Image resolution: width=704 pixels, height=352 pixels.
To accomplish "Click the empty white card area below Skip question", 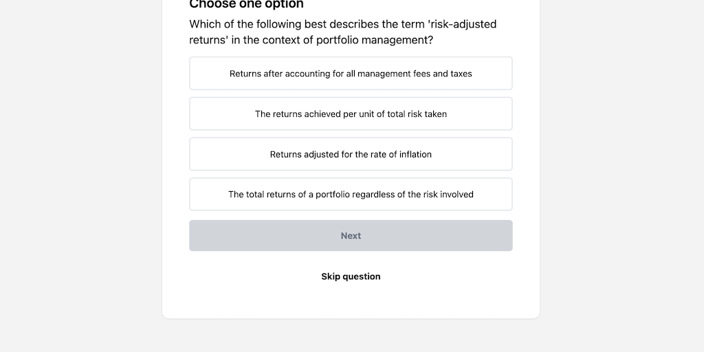I will pos(351,302).
